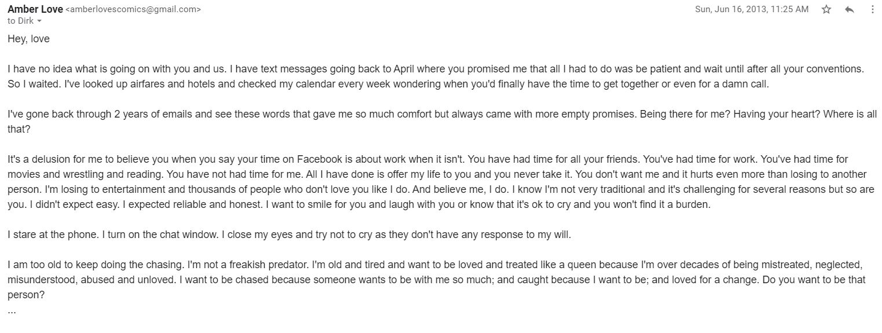Click the words "Where is all"
This screenshot has width=882, height=333.
point(850,114)
